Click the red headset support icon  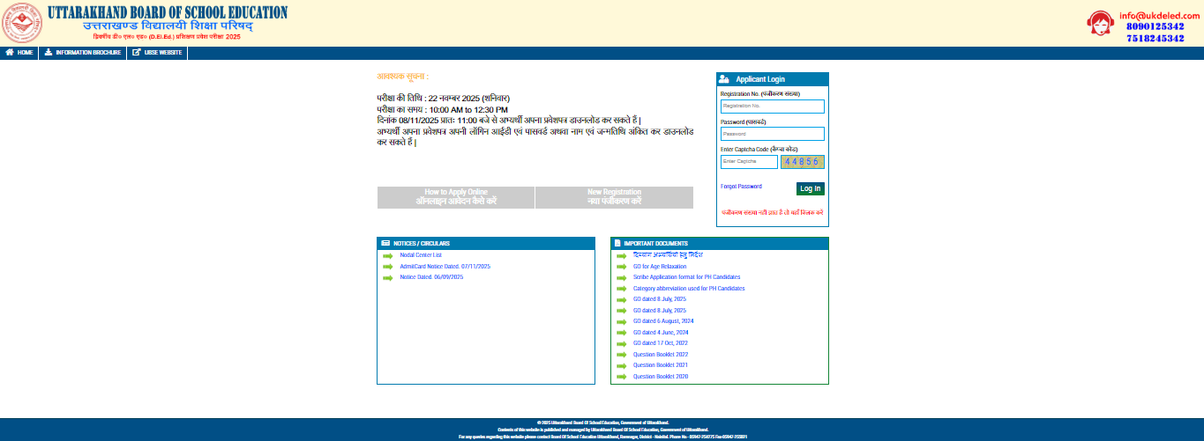[1099, 23]
